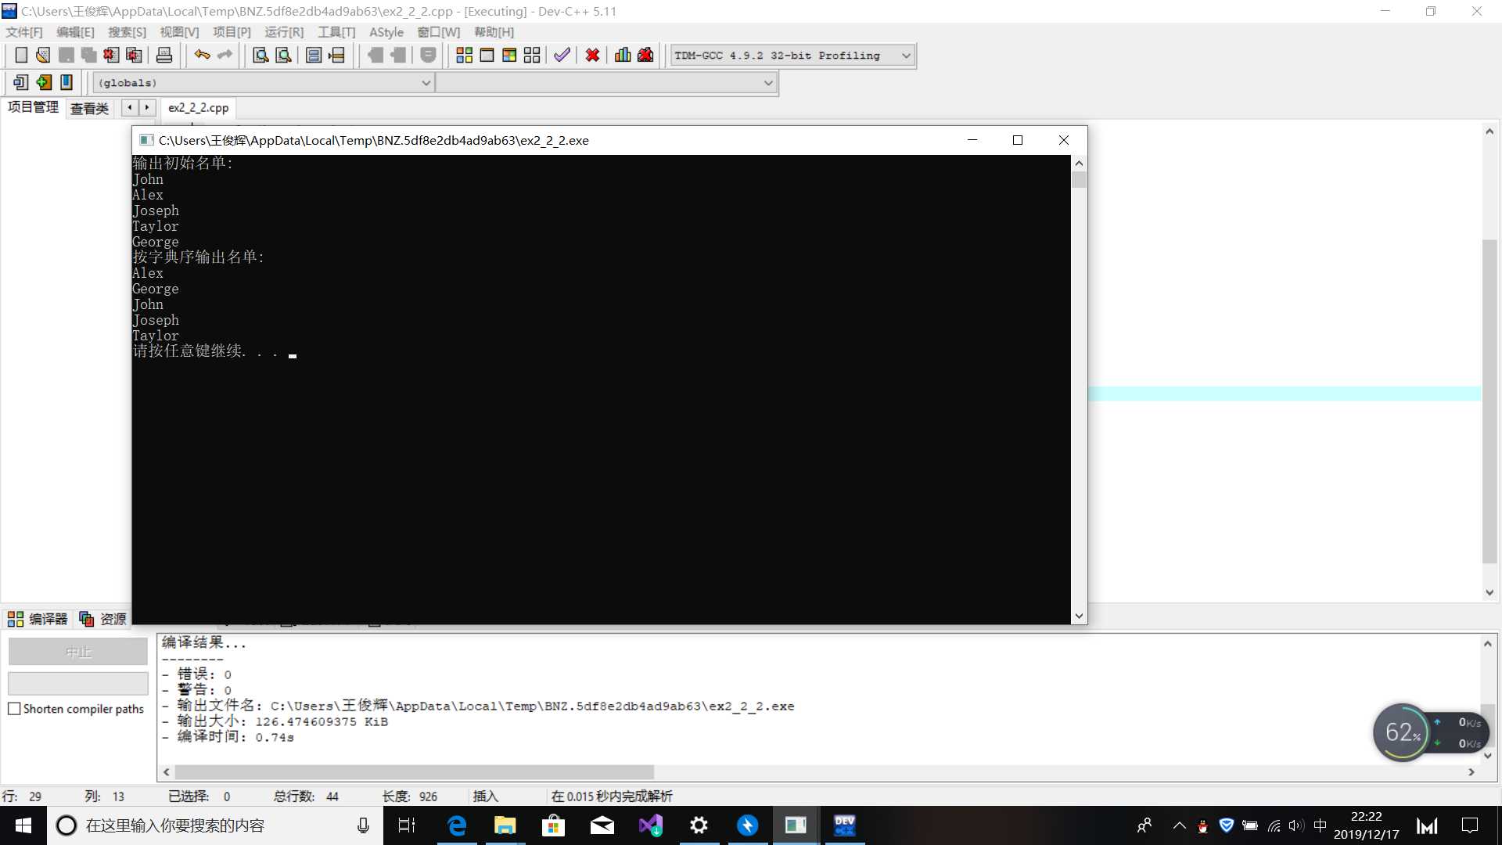Switch to the 编译器 bottom tab

38,619
